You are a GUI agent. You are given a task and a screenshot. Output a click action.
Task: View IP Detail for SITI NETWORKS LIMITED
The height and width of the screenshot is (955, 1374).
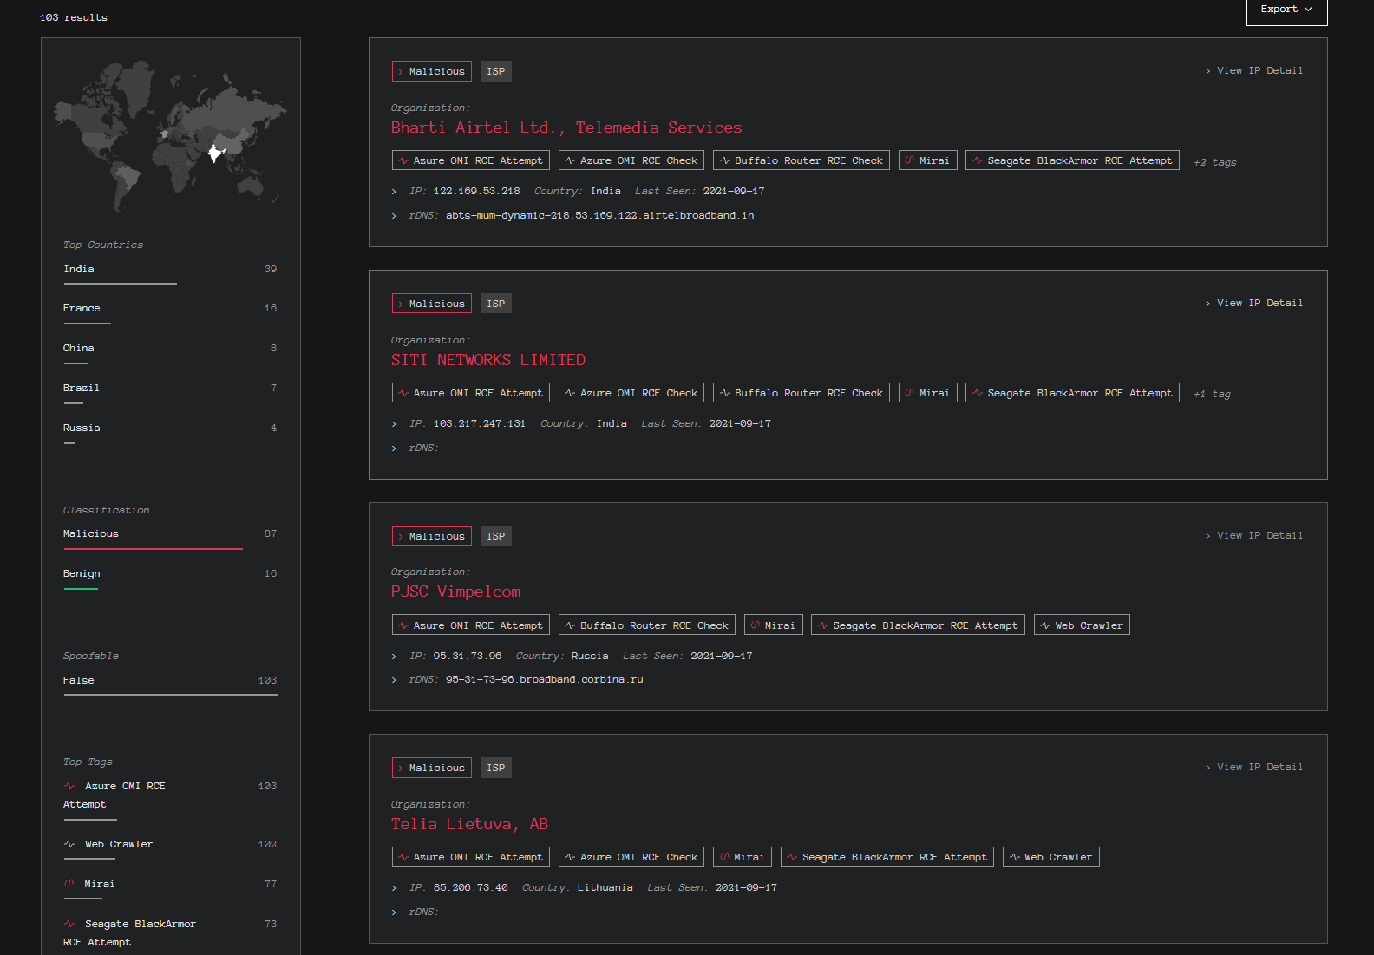pos(1254,304)
